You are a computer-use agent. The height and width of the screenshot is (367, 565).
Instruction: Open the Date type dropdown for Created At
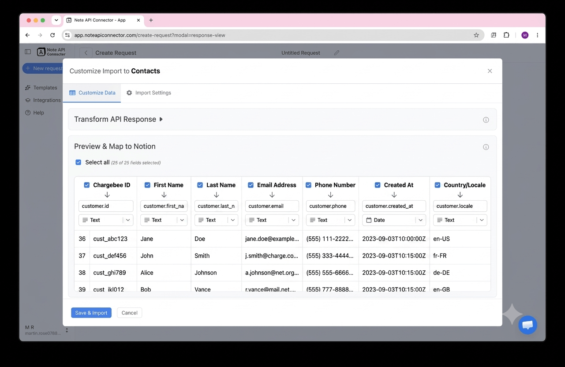(394, 220)
